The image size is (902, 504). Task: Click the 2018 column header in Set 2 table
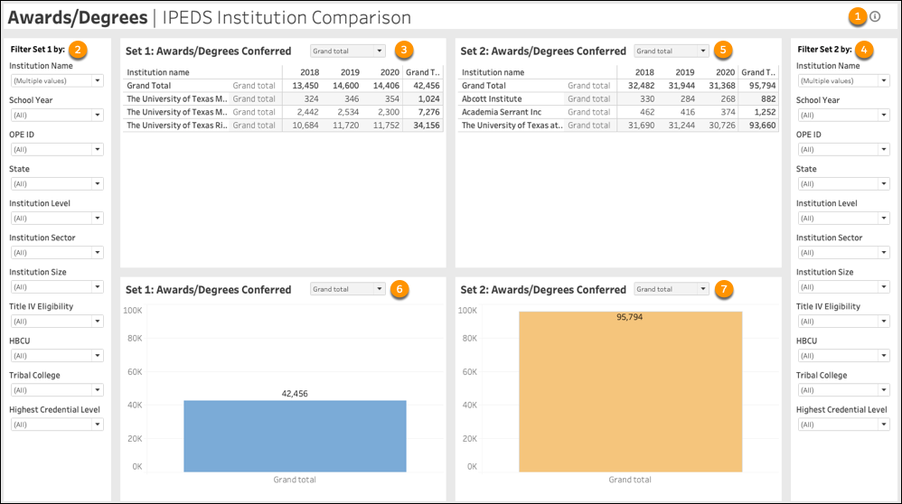[x=644, y=72]
